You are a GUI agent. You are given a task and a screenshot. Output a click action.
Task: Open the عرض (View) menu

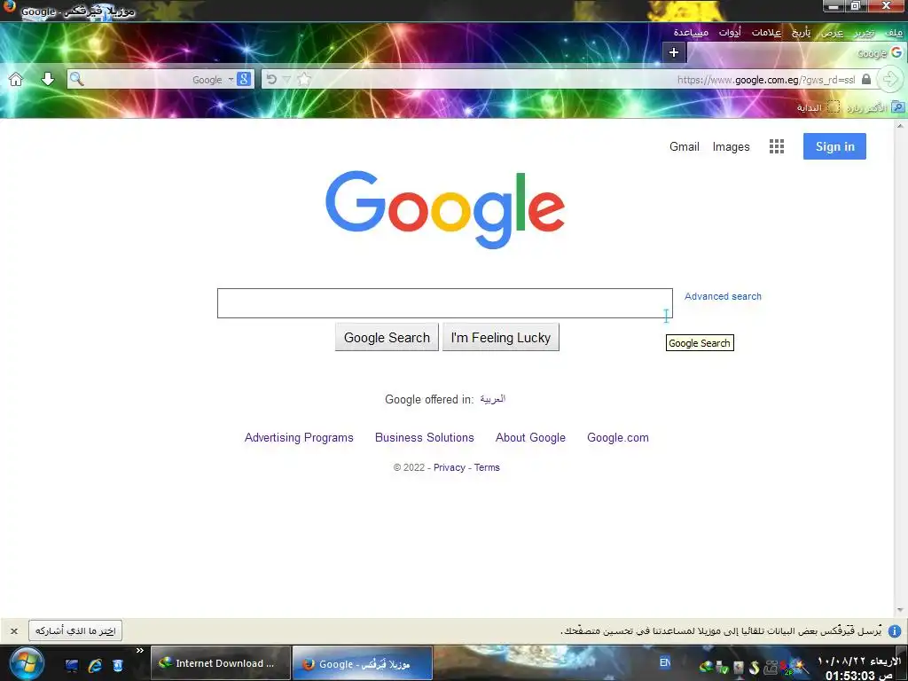tap(832, 33)
